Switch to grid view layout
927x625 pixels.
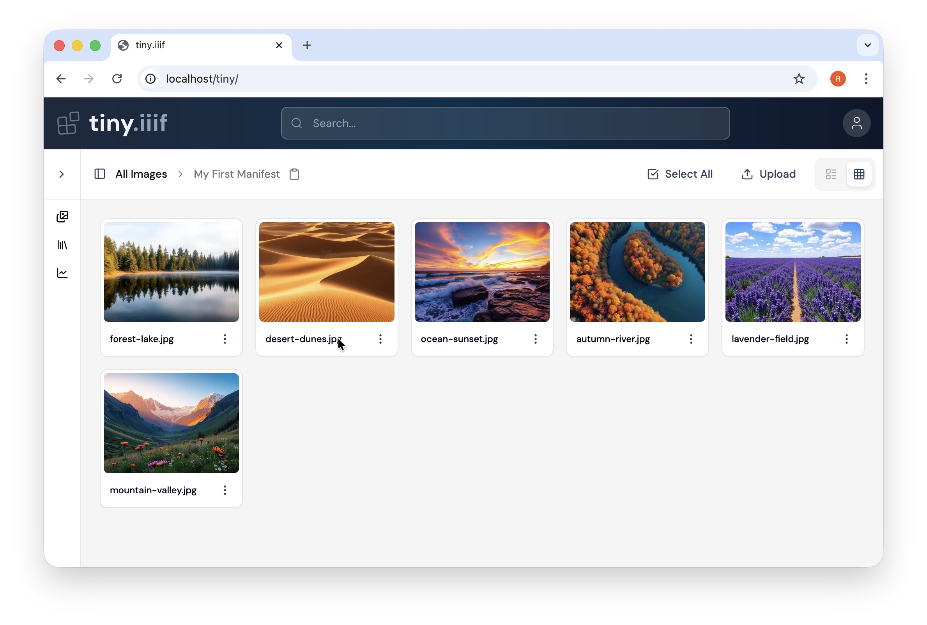pos(859,174)
